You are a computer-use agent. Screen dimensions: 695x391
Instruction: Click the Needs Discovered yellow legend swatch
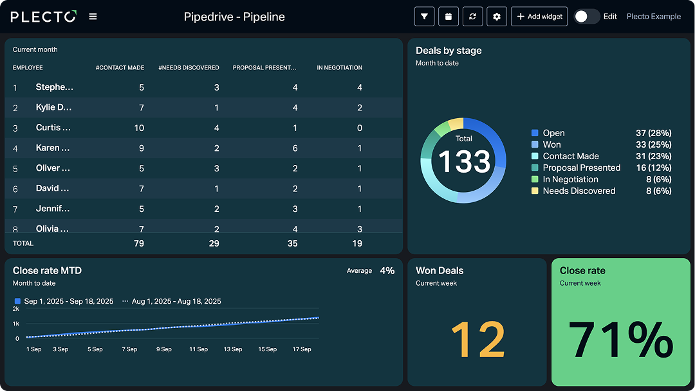click(535, 191)
